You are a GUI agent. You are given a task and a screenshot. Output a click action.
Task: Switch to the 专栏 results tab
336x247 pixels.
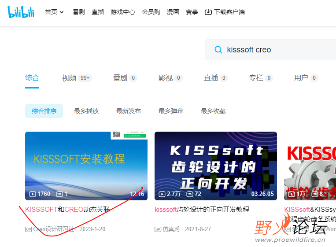261,78
